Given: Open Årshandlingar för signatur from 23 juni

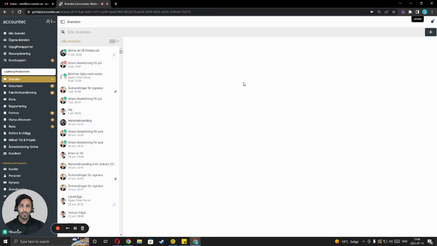Looking at the screenshot, I should pyautogui.click(x=88, y=188).
